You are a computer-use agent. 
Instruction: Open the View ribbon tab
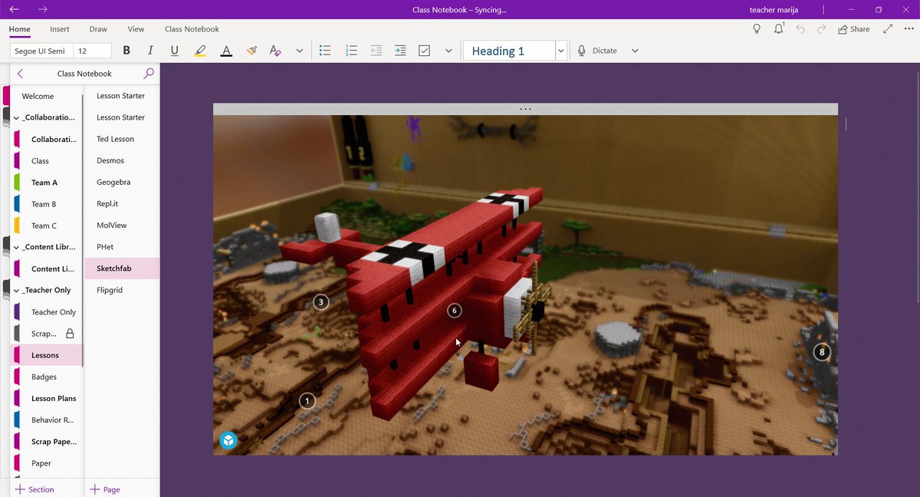[136, 29]
